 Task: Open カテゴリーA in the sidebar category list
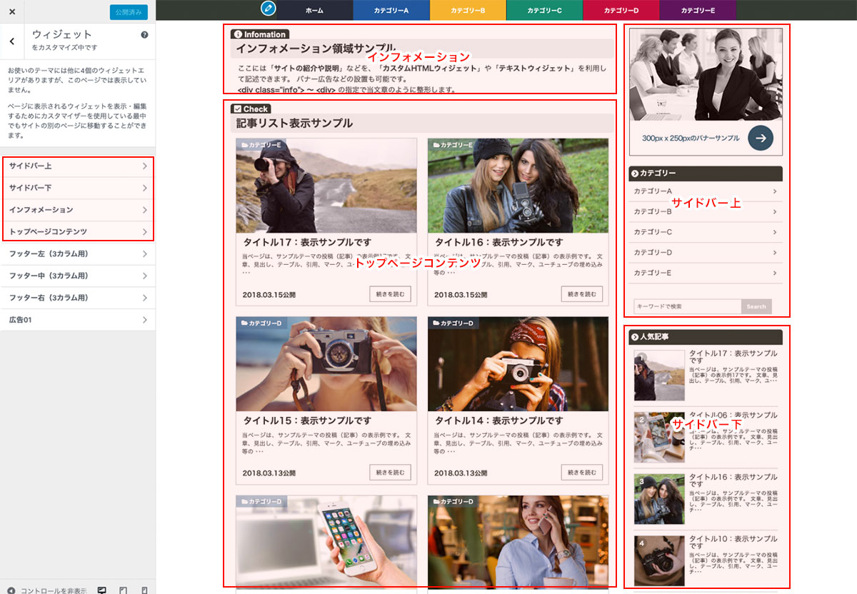click(706, 191)
